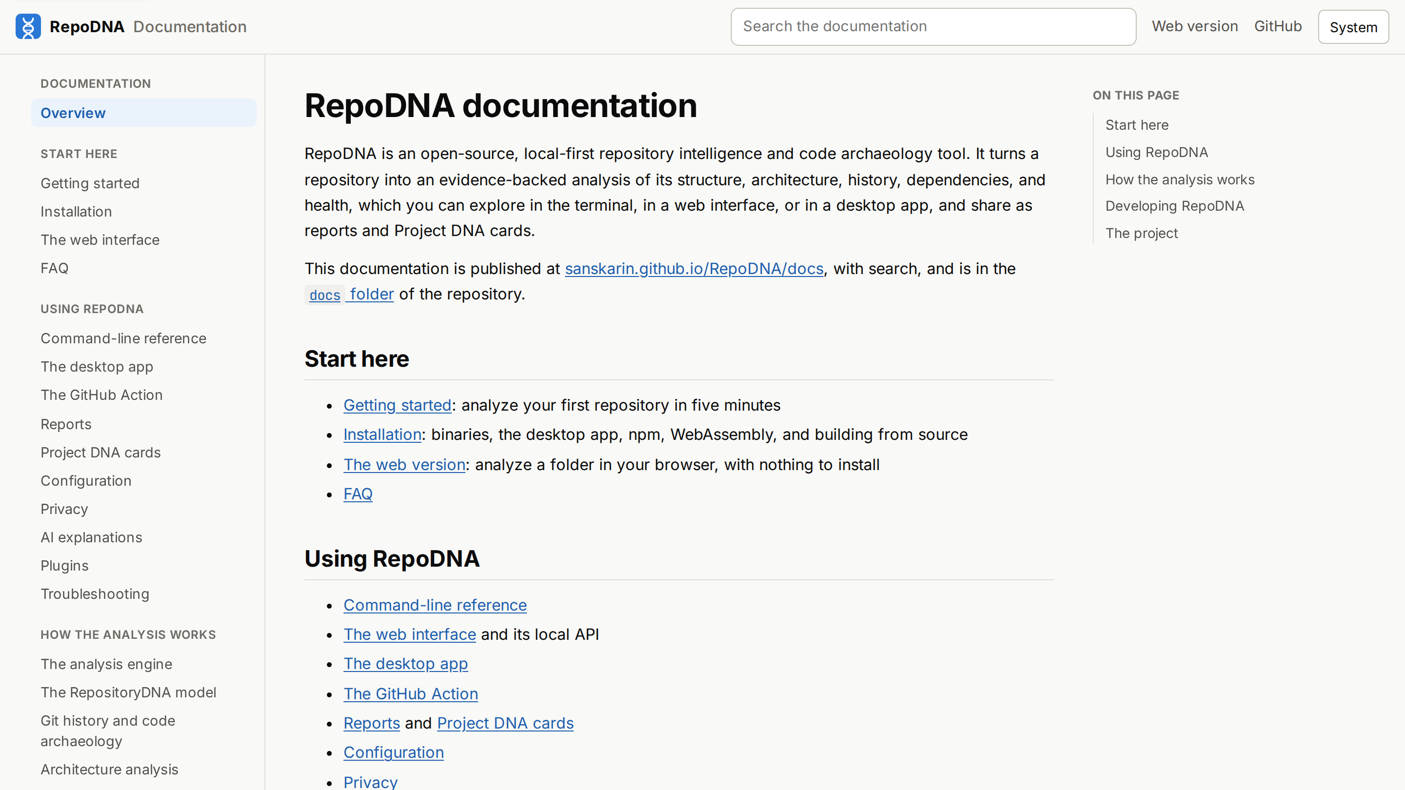Click Project DNA cards link in content

tap(505, 724)
